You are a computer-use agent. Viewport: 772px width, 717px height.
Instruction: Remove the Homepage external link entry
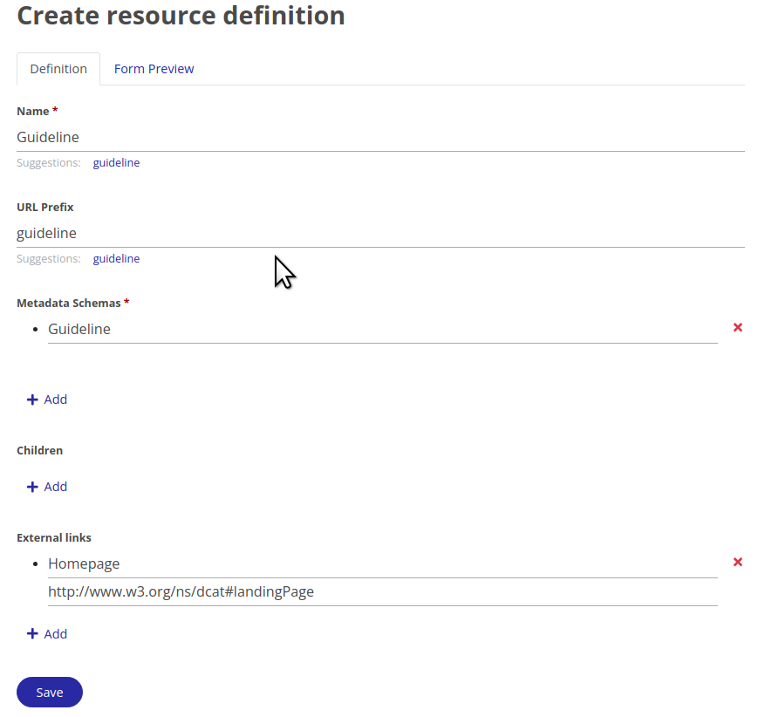pos(737,562)
